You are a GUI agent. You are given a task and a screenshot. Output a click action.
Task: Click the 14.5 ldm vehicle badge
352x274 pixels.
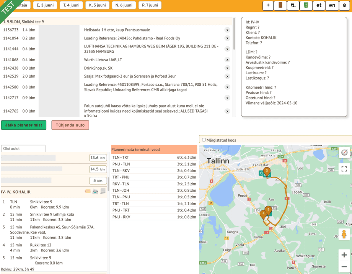pos(98,169)
